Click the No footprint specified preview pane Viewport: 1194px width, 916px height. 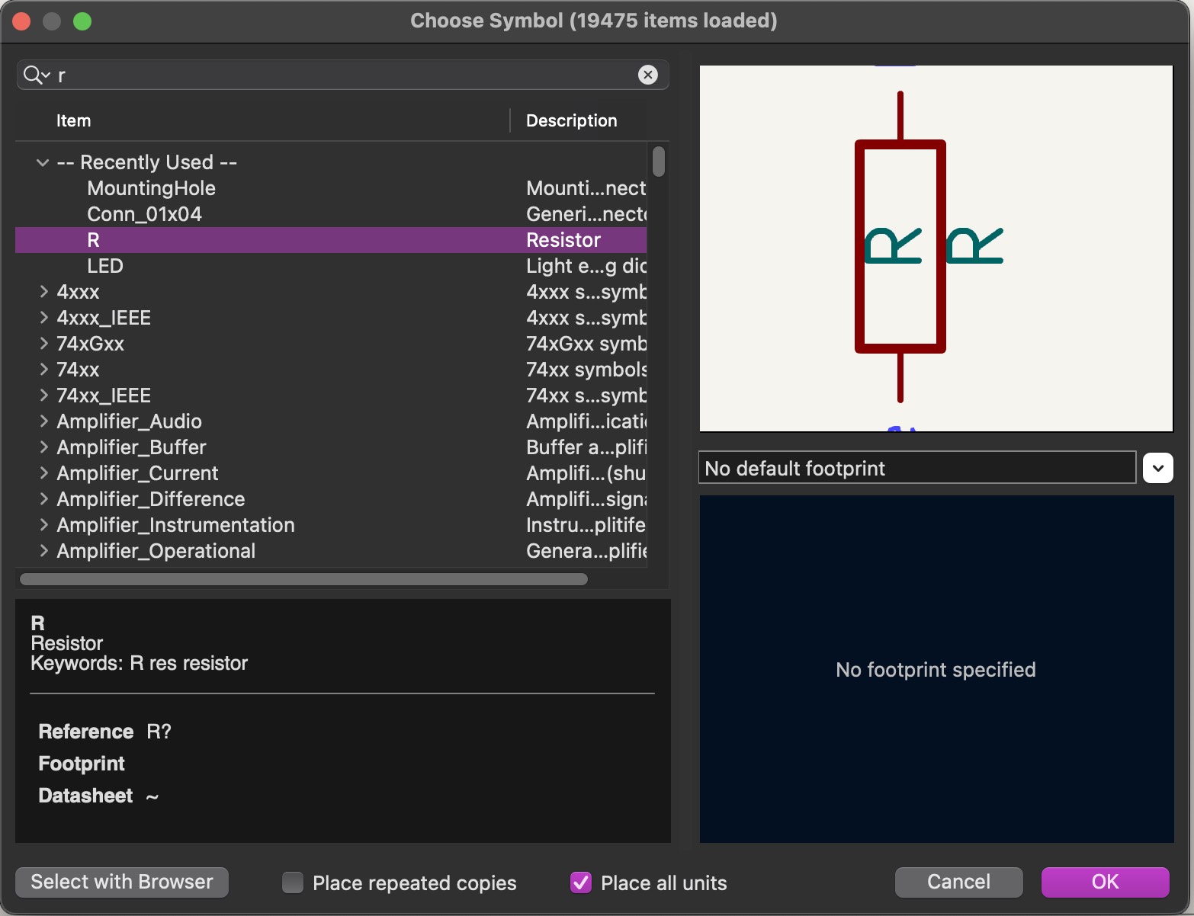(x=936, y=669)
